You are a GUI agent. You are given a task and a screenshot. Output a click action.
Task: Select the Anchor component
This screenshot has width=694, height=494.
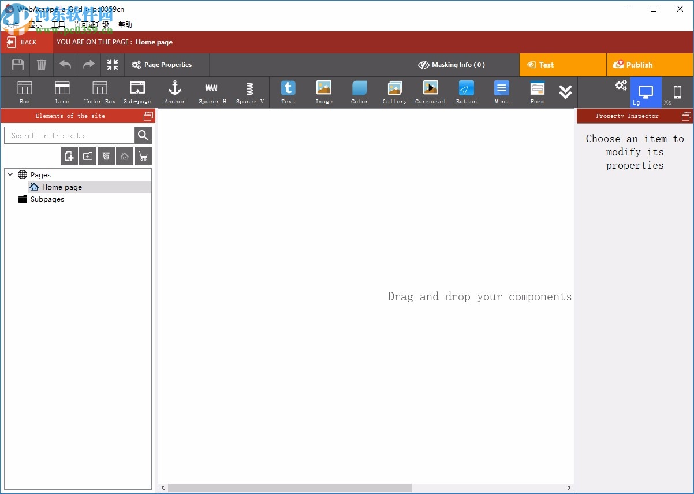pyautogui.click(x=175, y=92)
